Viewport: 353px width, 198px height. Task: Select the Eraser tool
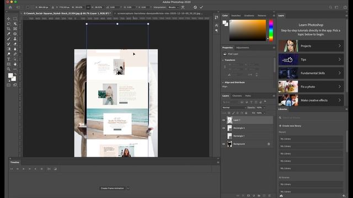coord(15,44)
